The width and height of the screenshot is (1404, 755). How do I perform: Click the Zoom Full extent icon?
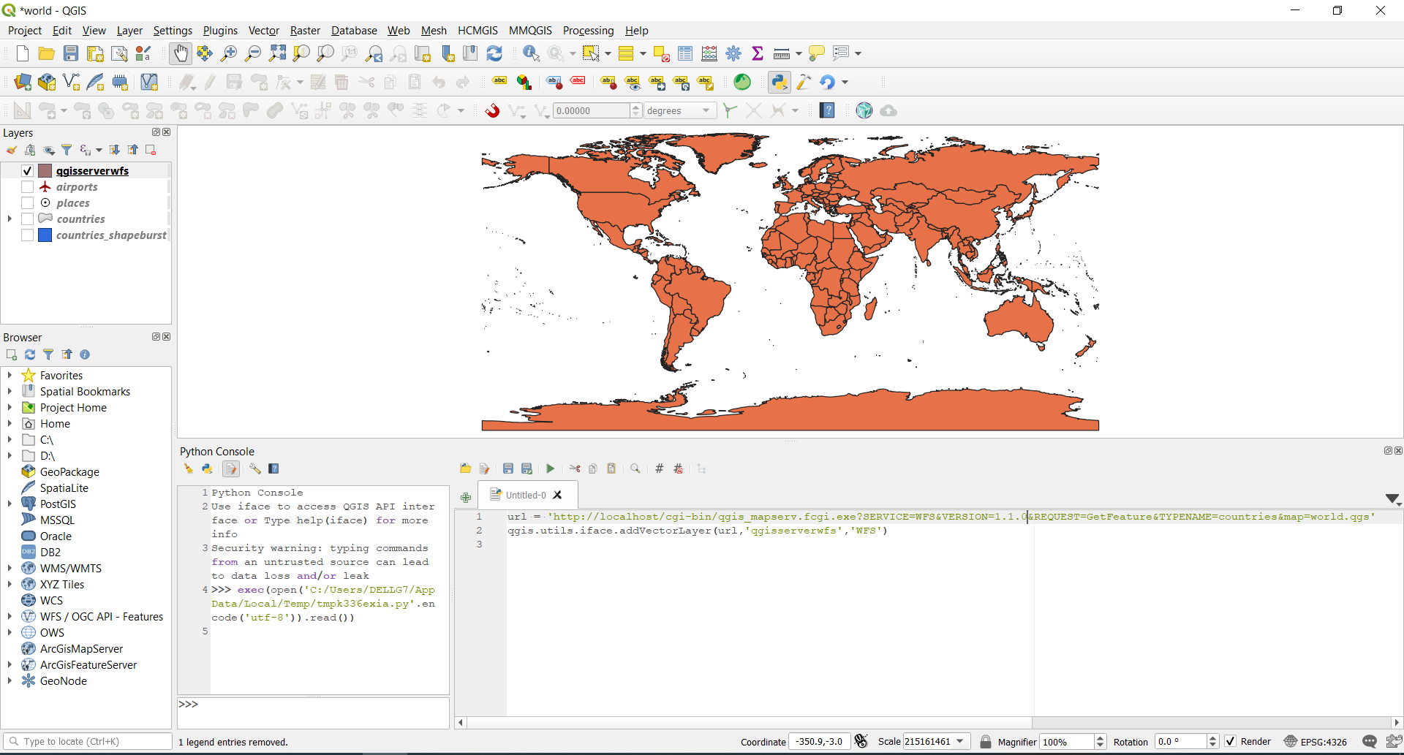277,53
